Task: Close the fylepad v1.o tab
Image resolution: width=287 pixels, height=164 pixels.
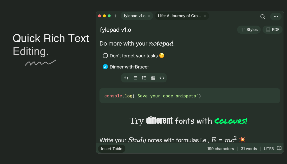Action: click(149, 16)
